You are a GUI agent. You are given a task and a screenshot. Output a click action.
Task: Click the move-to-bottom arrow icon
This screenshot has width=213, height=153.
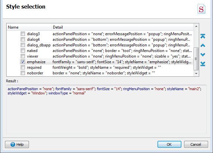pyautogui.click(x=203, y=63)
